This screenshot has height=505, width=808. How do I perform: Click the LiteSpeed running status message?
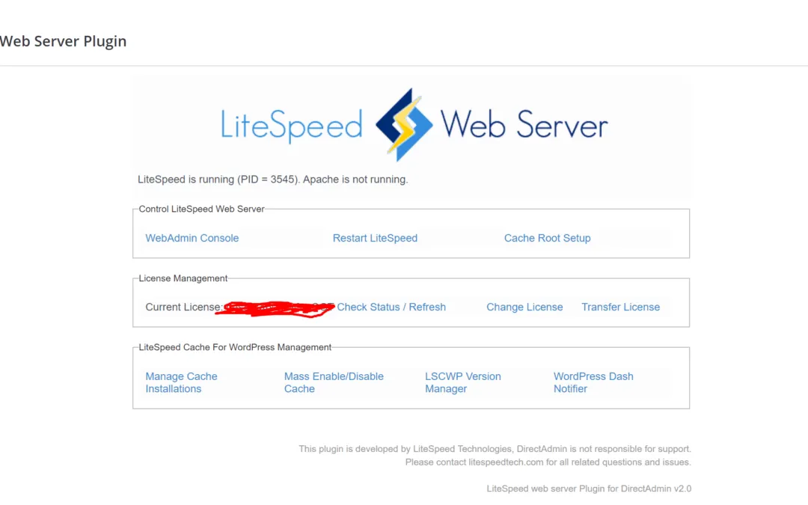point(272,179)
